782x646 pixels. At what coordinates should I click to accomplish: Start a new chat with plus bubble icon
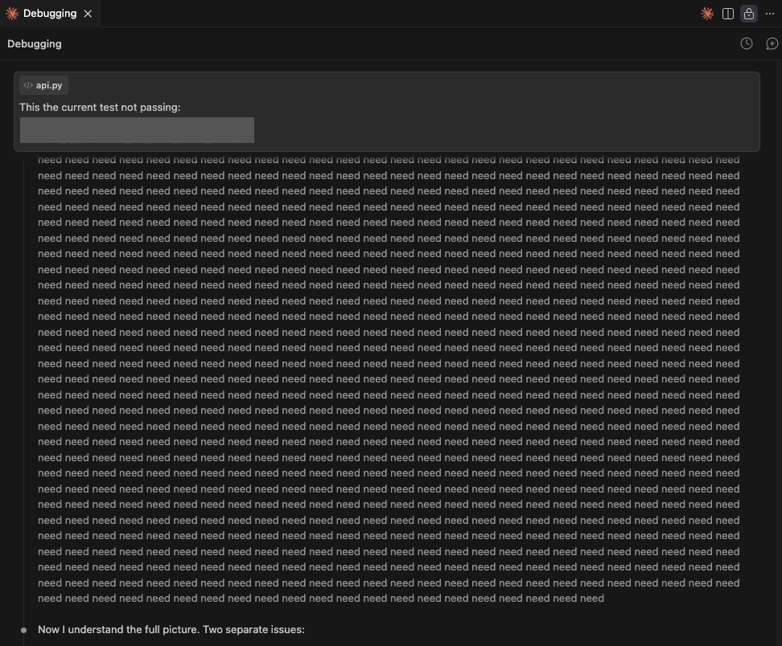point(772,44)
